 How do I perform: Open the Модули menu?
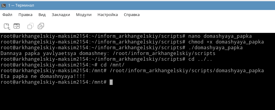tap(84, 15)
